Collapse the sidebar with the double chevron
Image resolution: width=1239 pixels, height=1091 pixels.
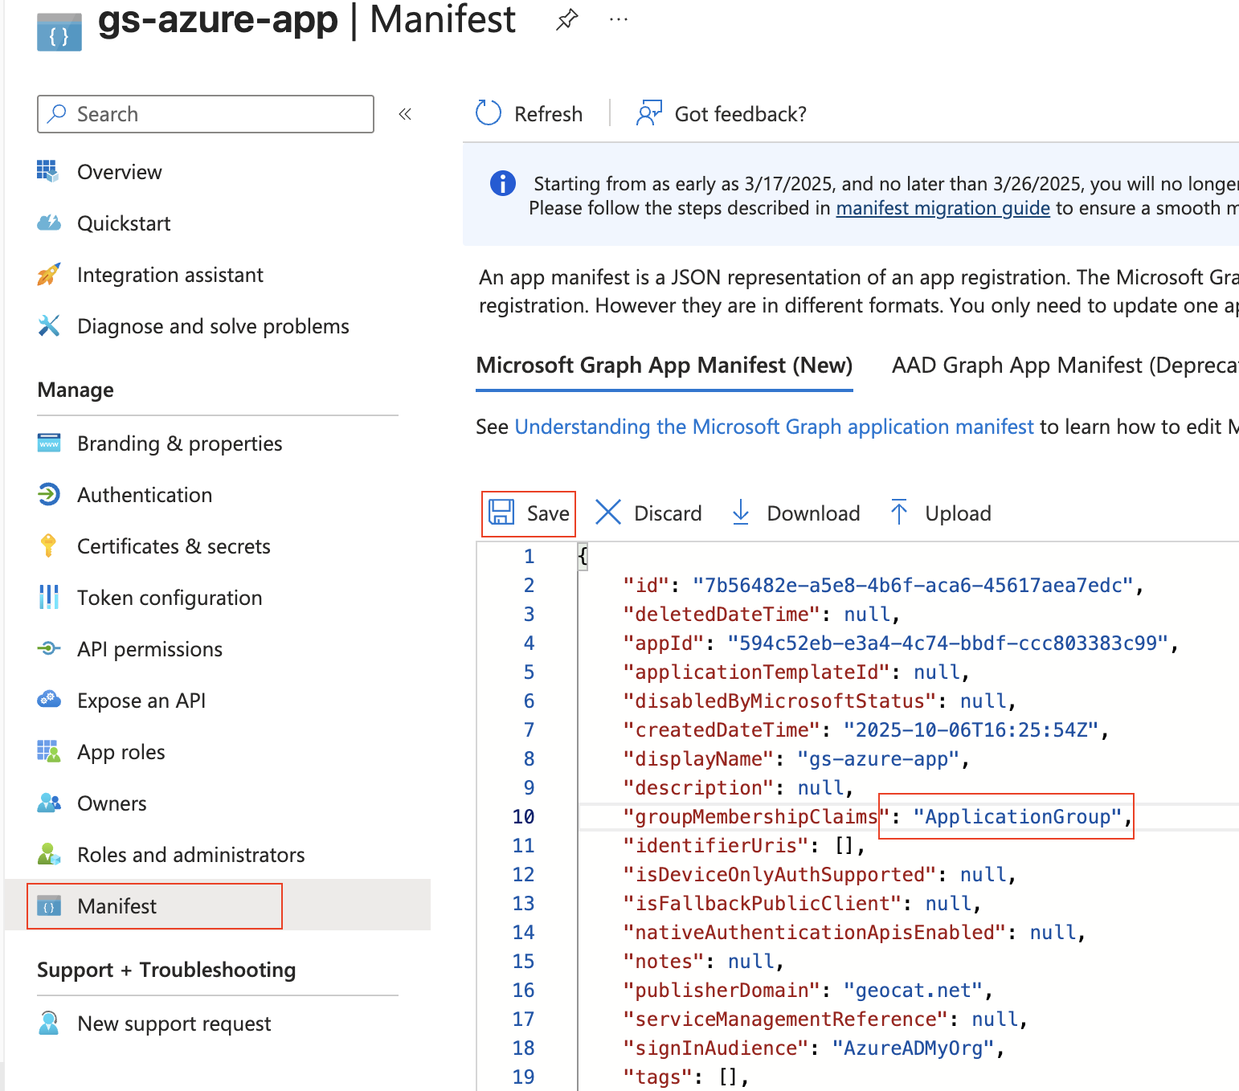click(x=405, y=113)
